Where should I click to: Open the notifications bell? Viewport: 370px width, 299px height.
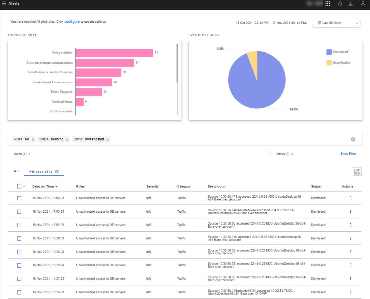340,4
